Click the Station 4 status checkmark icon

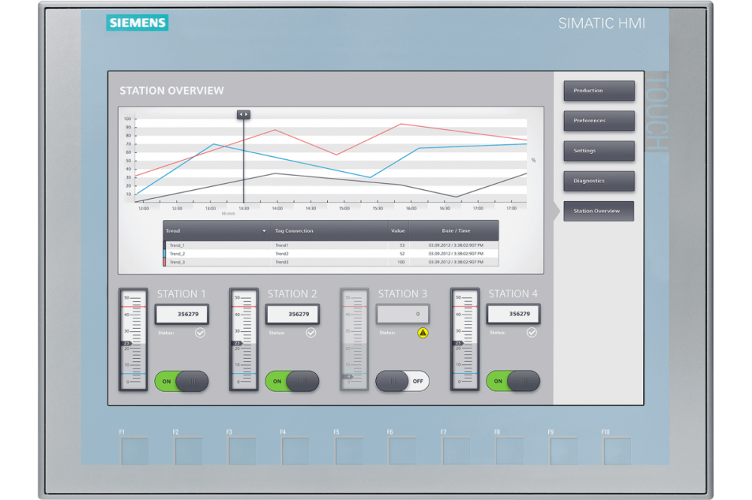532,333
